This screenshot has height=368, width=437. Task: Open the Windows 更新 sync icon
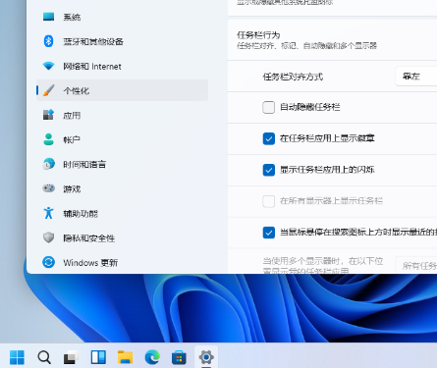tap(48, 262)
